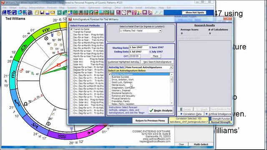
Task: Check the Business Success AstroSignature
Action: [x=110, y=77]
